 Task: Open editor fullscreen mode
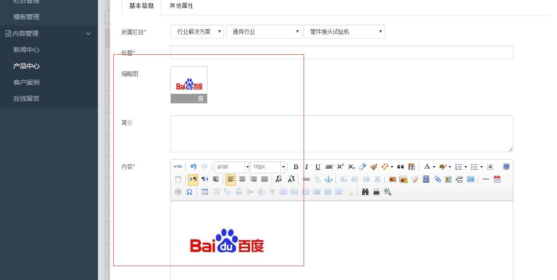coord(506,167)
